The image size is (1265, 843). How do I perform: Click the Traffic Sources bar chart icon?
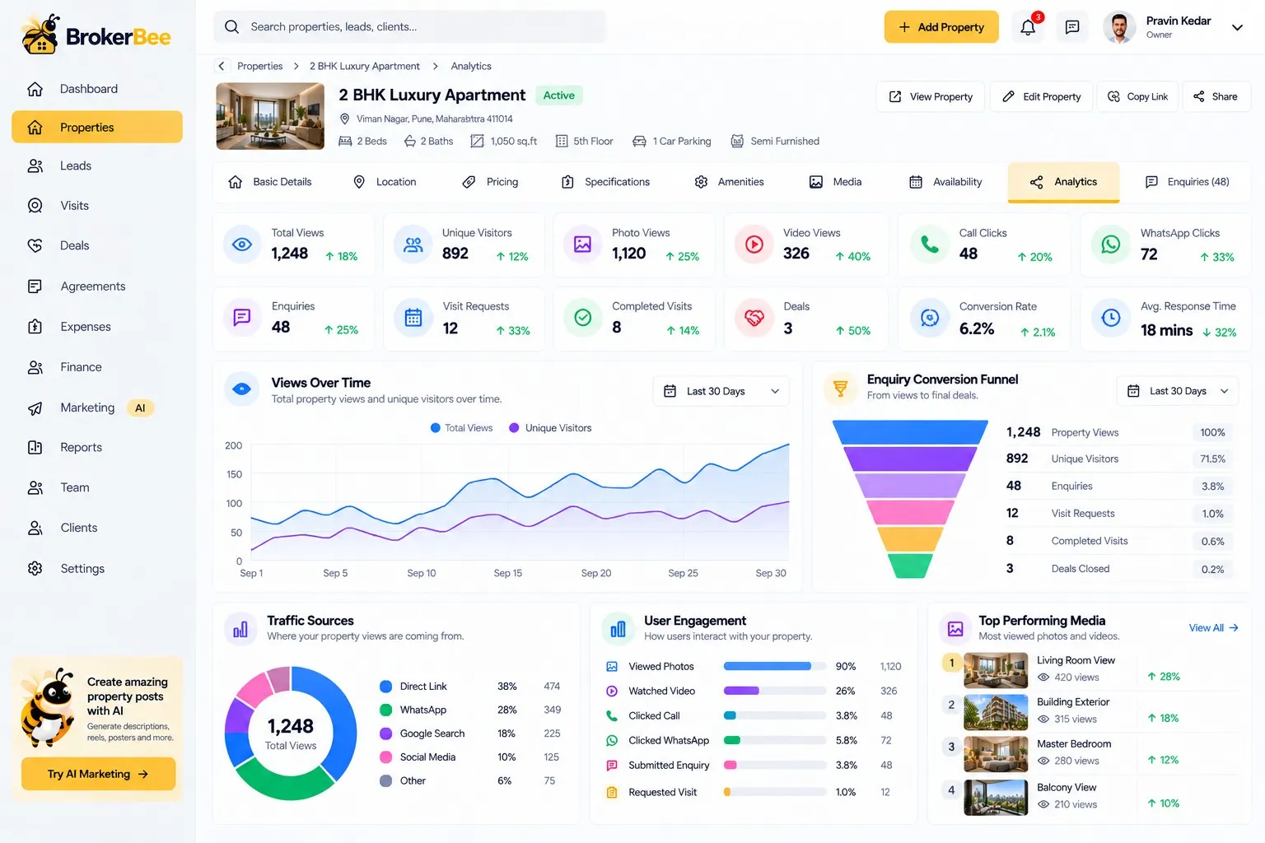click(240, 630)
